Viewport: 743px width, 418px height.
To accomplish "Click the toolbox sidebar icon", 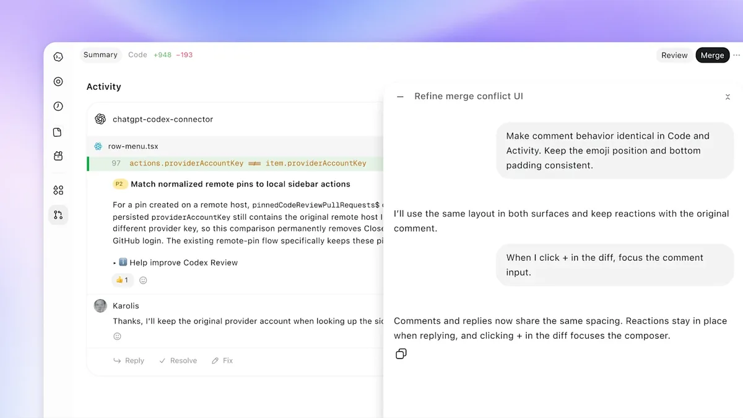I will pyautogui.click(x=58, y=156).
